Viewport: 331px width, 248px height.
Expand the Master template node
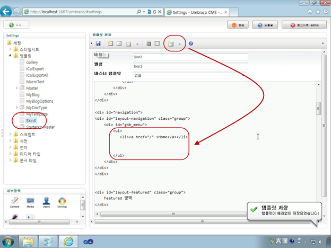[17, 88]
